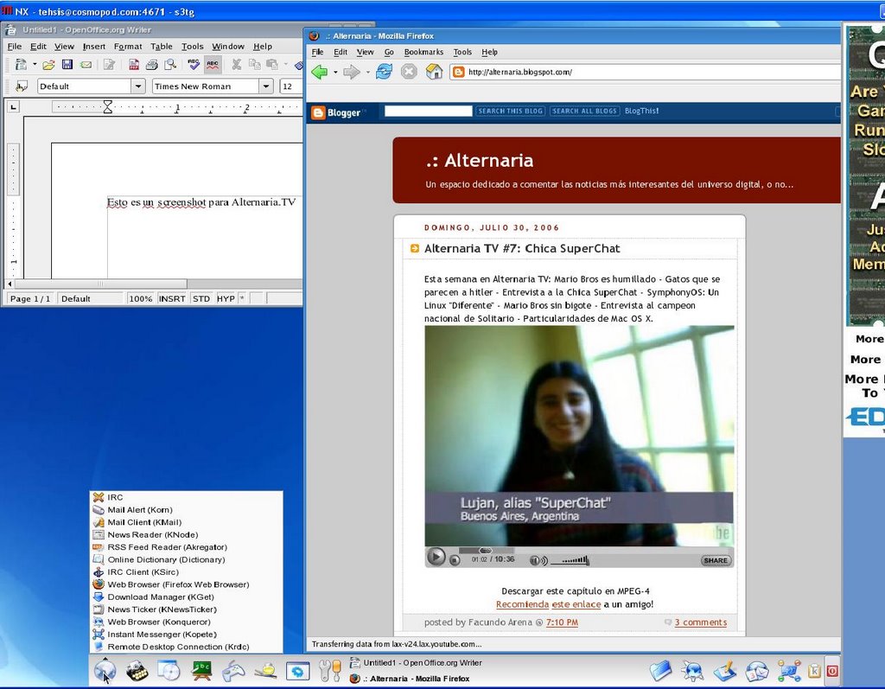Click the Page Preview magnifier icon
The image size is (885, 689).
(x=170, y=64)
